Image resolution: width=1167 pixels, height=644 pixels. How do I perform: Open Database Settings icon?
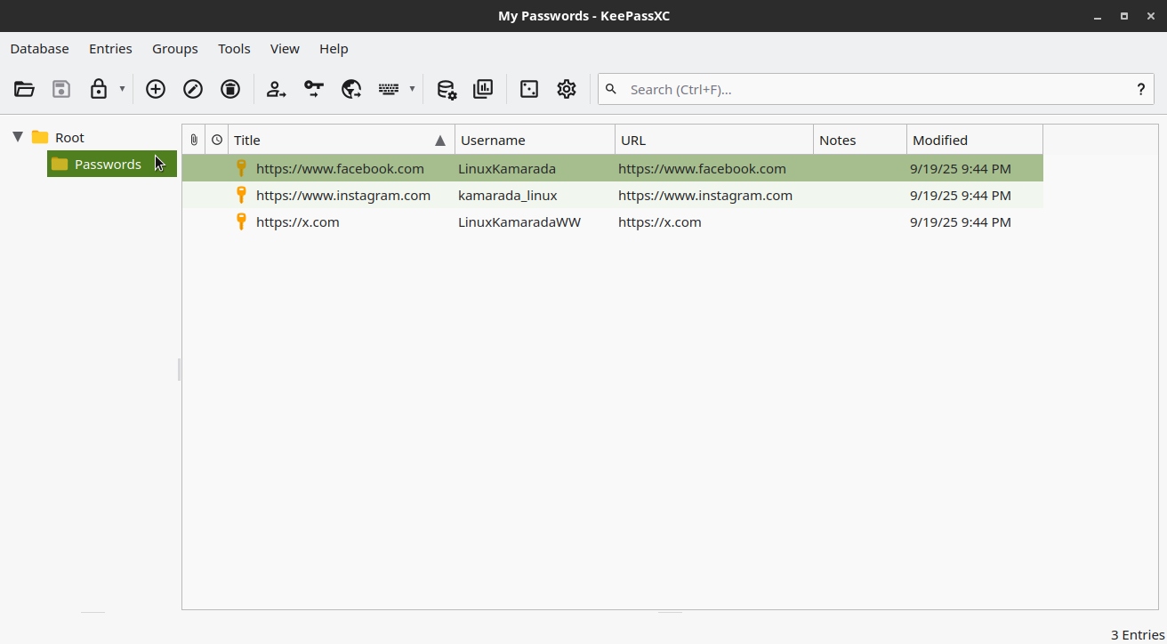pos(446,89)
